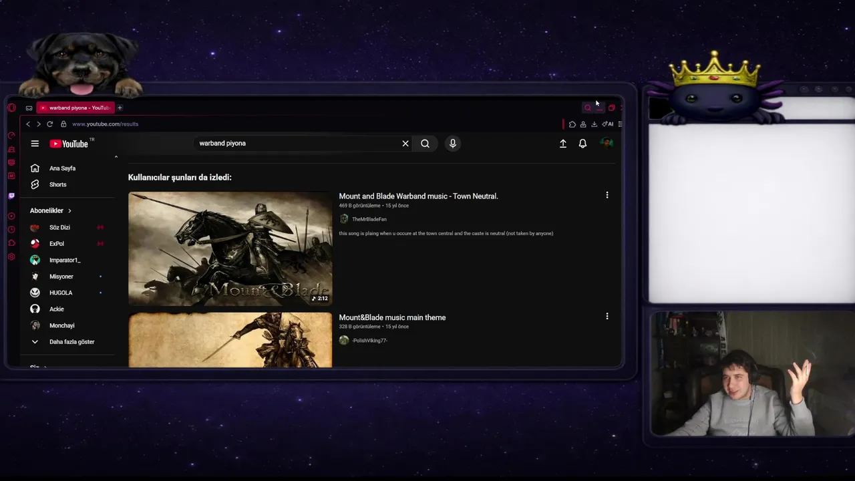Open browser extensions puzzle icon

pos(572,124)
